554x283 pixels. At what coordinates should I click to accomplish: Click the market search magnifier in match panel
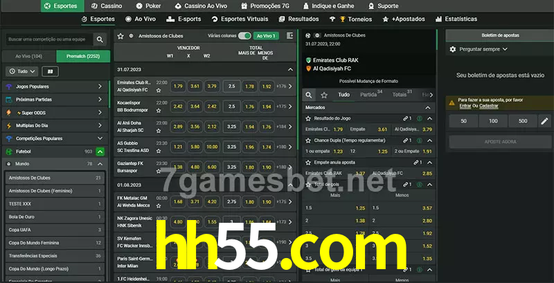click(x=309, y=95)
